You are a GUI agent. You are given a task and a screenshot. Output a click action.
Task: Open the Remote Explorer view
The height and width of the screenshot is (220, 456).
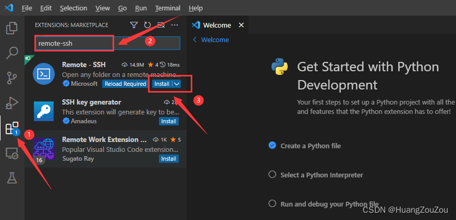click(x=12, y=153)
